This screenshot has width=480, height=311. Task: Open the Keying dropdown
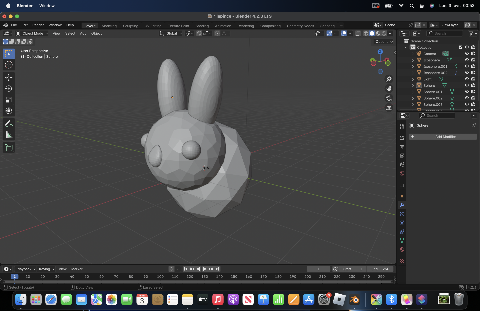coord(46,269)
